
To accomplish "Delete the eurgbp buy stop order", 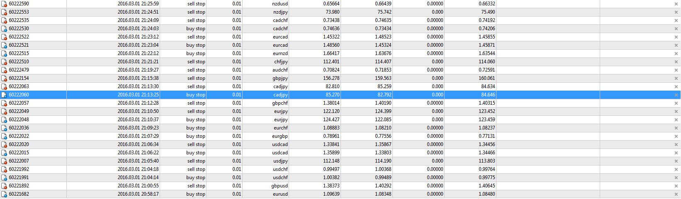I will click(x=676, y=136).
